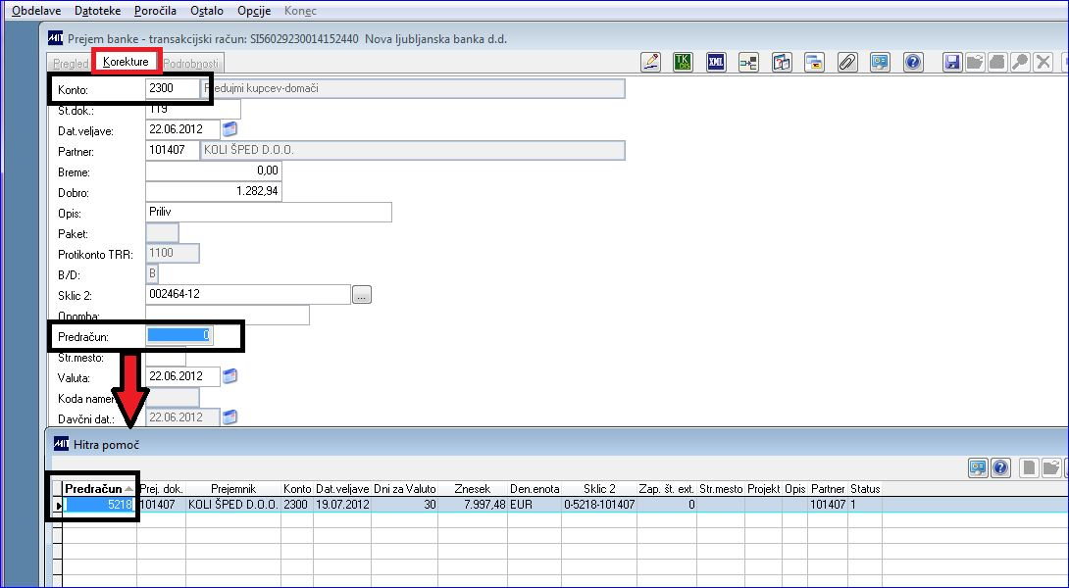Viewport: 1069px width, 588px height.
Task: Click the Opis field containing Priliv
Action: [x=269, y=212]
